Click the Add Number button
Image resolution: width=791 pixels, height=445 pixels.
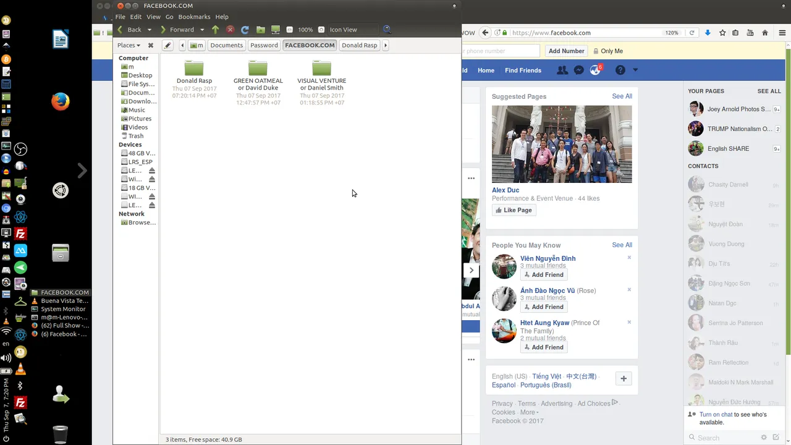pyautogui.click(x=566, y=51)
